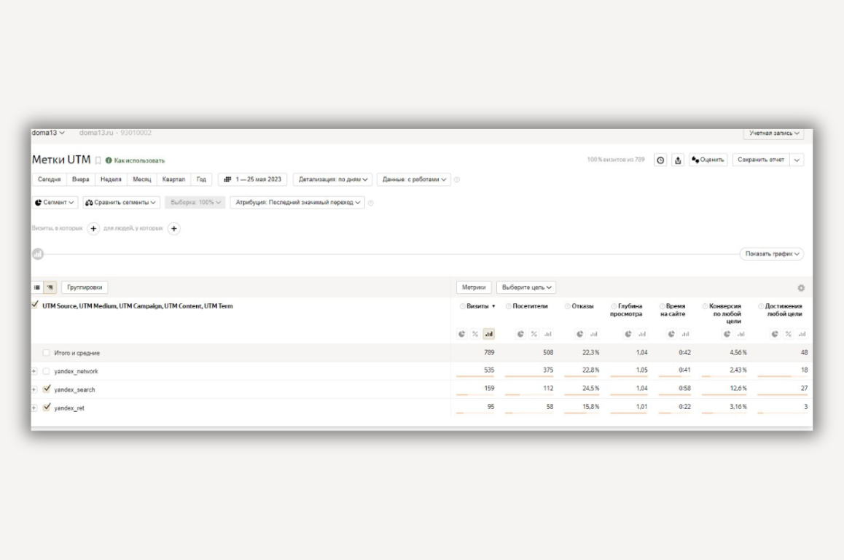The image size is (844, 560).
Task: Select percent icon under Посетители
Action: pyautogui.click(x=534, y=335)
